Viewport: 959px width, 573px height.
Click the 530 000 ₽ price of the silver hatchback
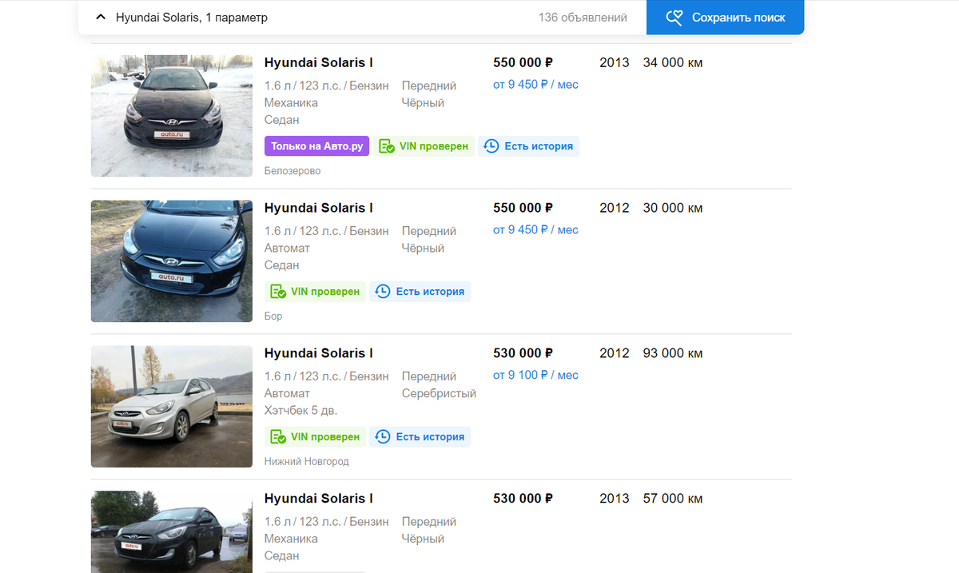tap(523, 353)
